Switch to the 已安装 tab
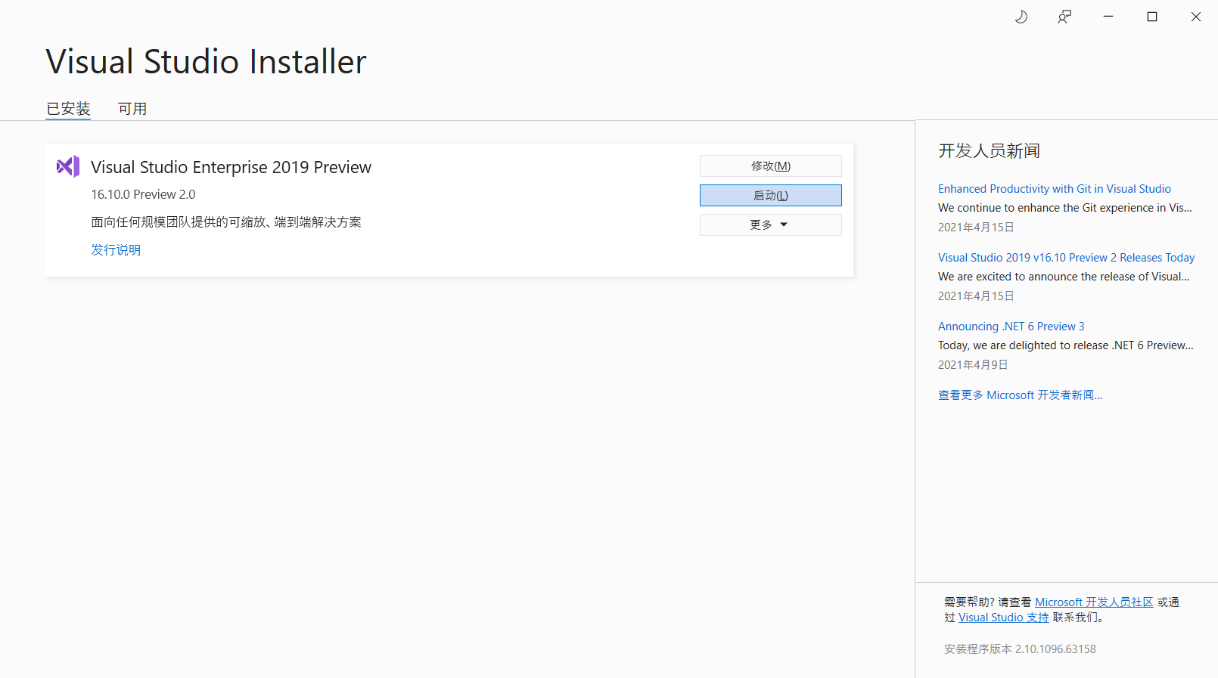Viewport: 1218px width, 678px height. pyautogui.click(x=68, y=109)
